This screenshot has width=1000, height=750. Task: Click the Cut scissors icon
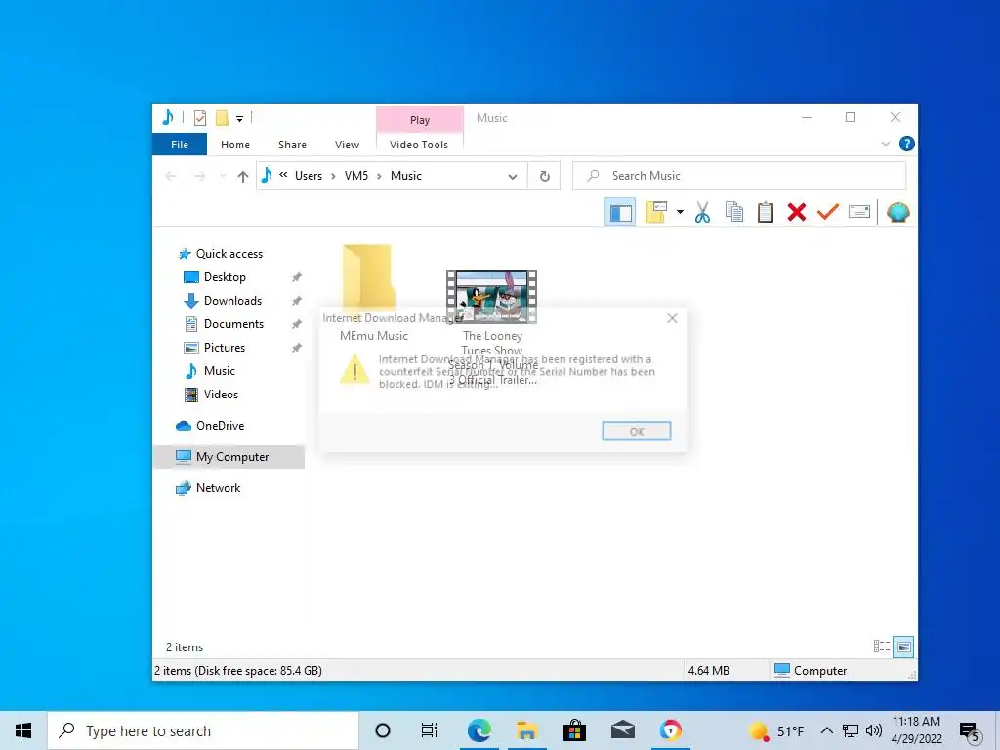point(702,212)
